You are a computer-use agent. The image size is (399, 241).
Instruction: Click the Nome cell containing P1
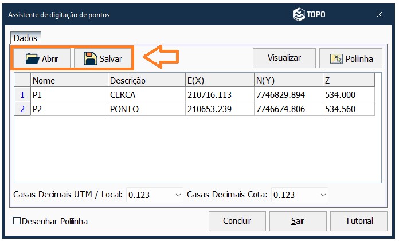point(69,94)
